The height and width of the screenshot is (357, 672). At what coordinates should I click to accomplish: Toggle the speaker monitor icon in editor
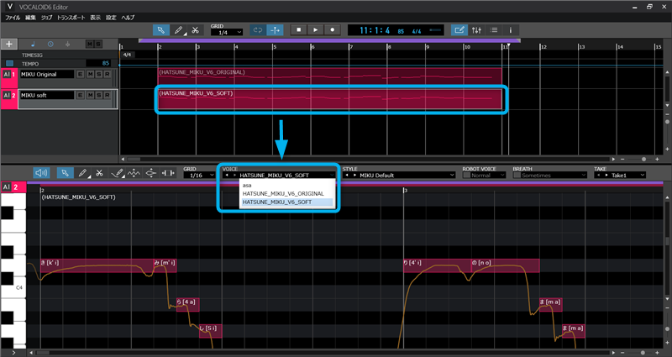(41, 173)
